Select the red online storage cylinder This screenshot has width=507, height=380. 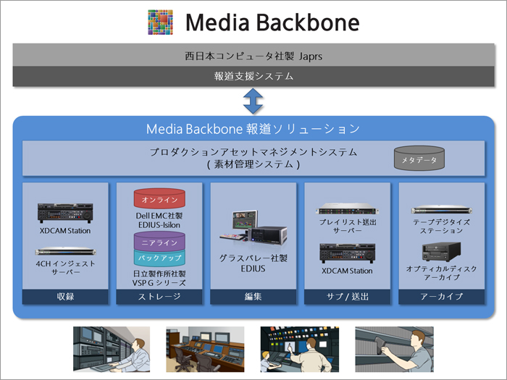(x=159, y=199)
